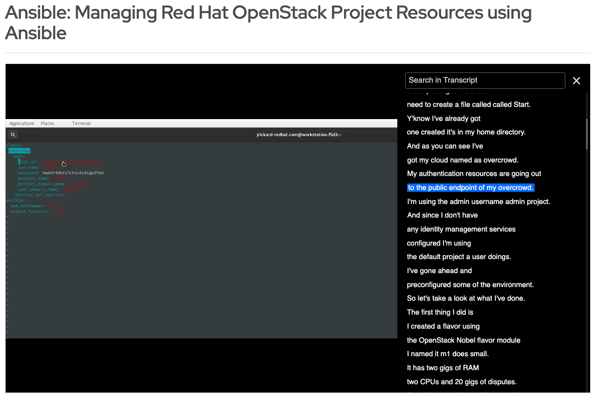Click the highlighted 'overcloud' text in the terminal
Viewport: 592px width, 394px height.
click(x=19, y=150)
